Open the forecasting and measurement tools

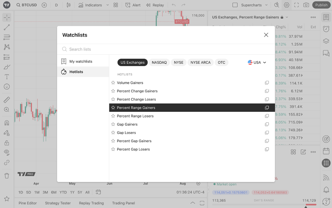click(7, 57)
